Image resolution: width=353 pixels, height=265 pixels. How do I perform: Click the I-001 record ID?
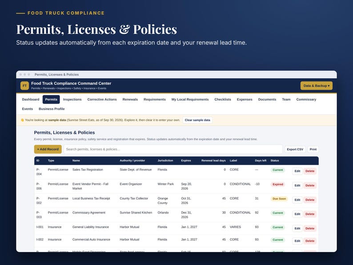[40, 227]
